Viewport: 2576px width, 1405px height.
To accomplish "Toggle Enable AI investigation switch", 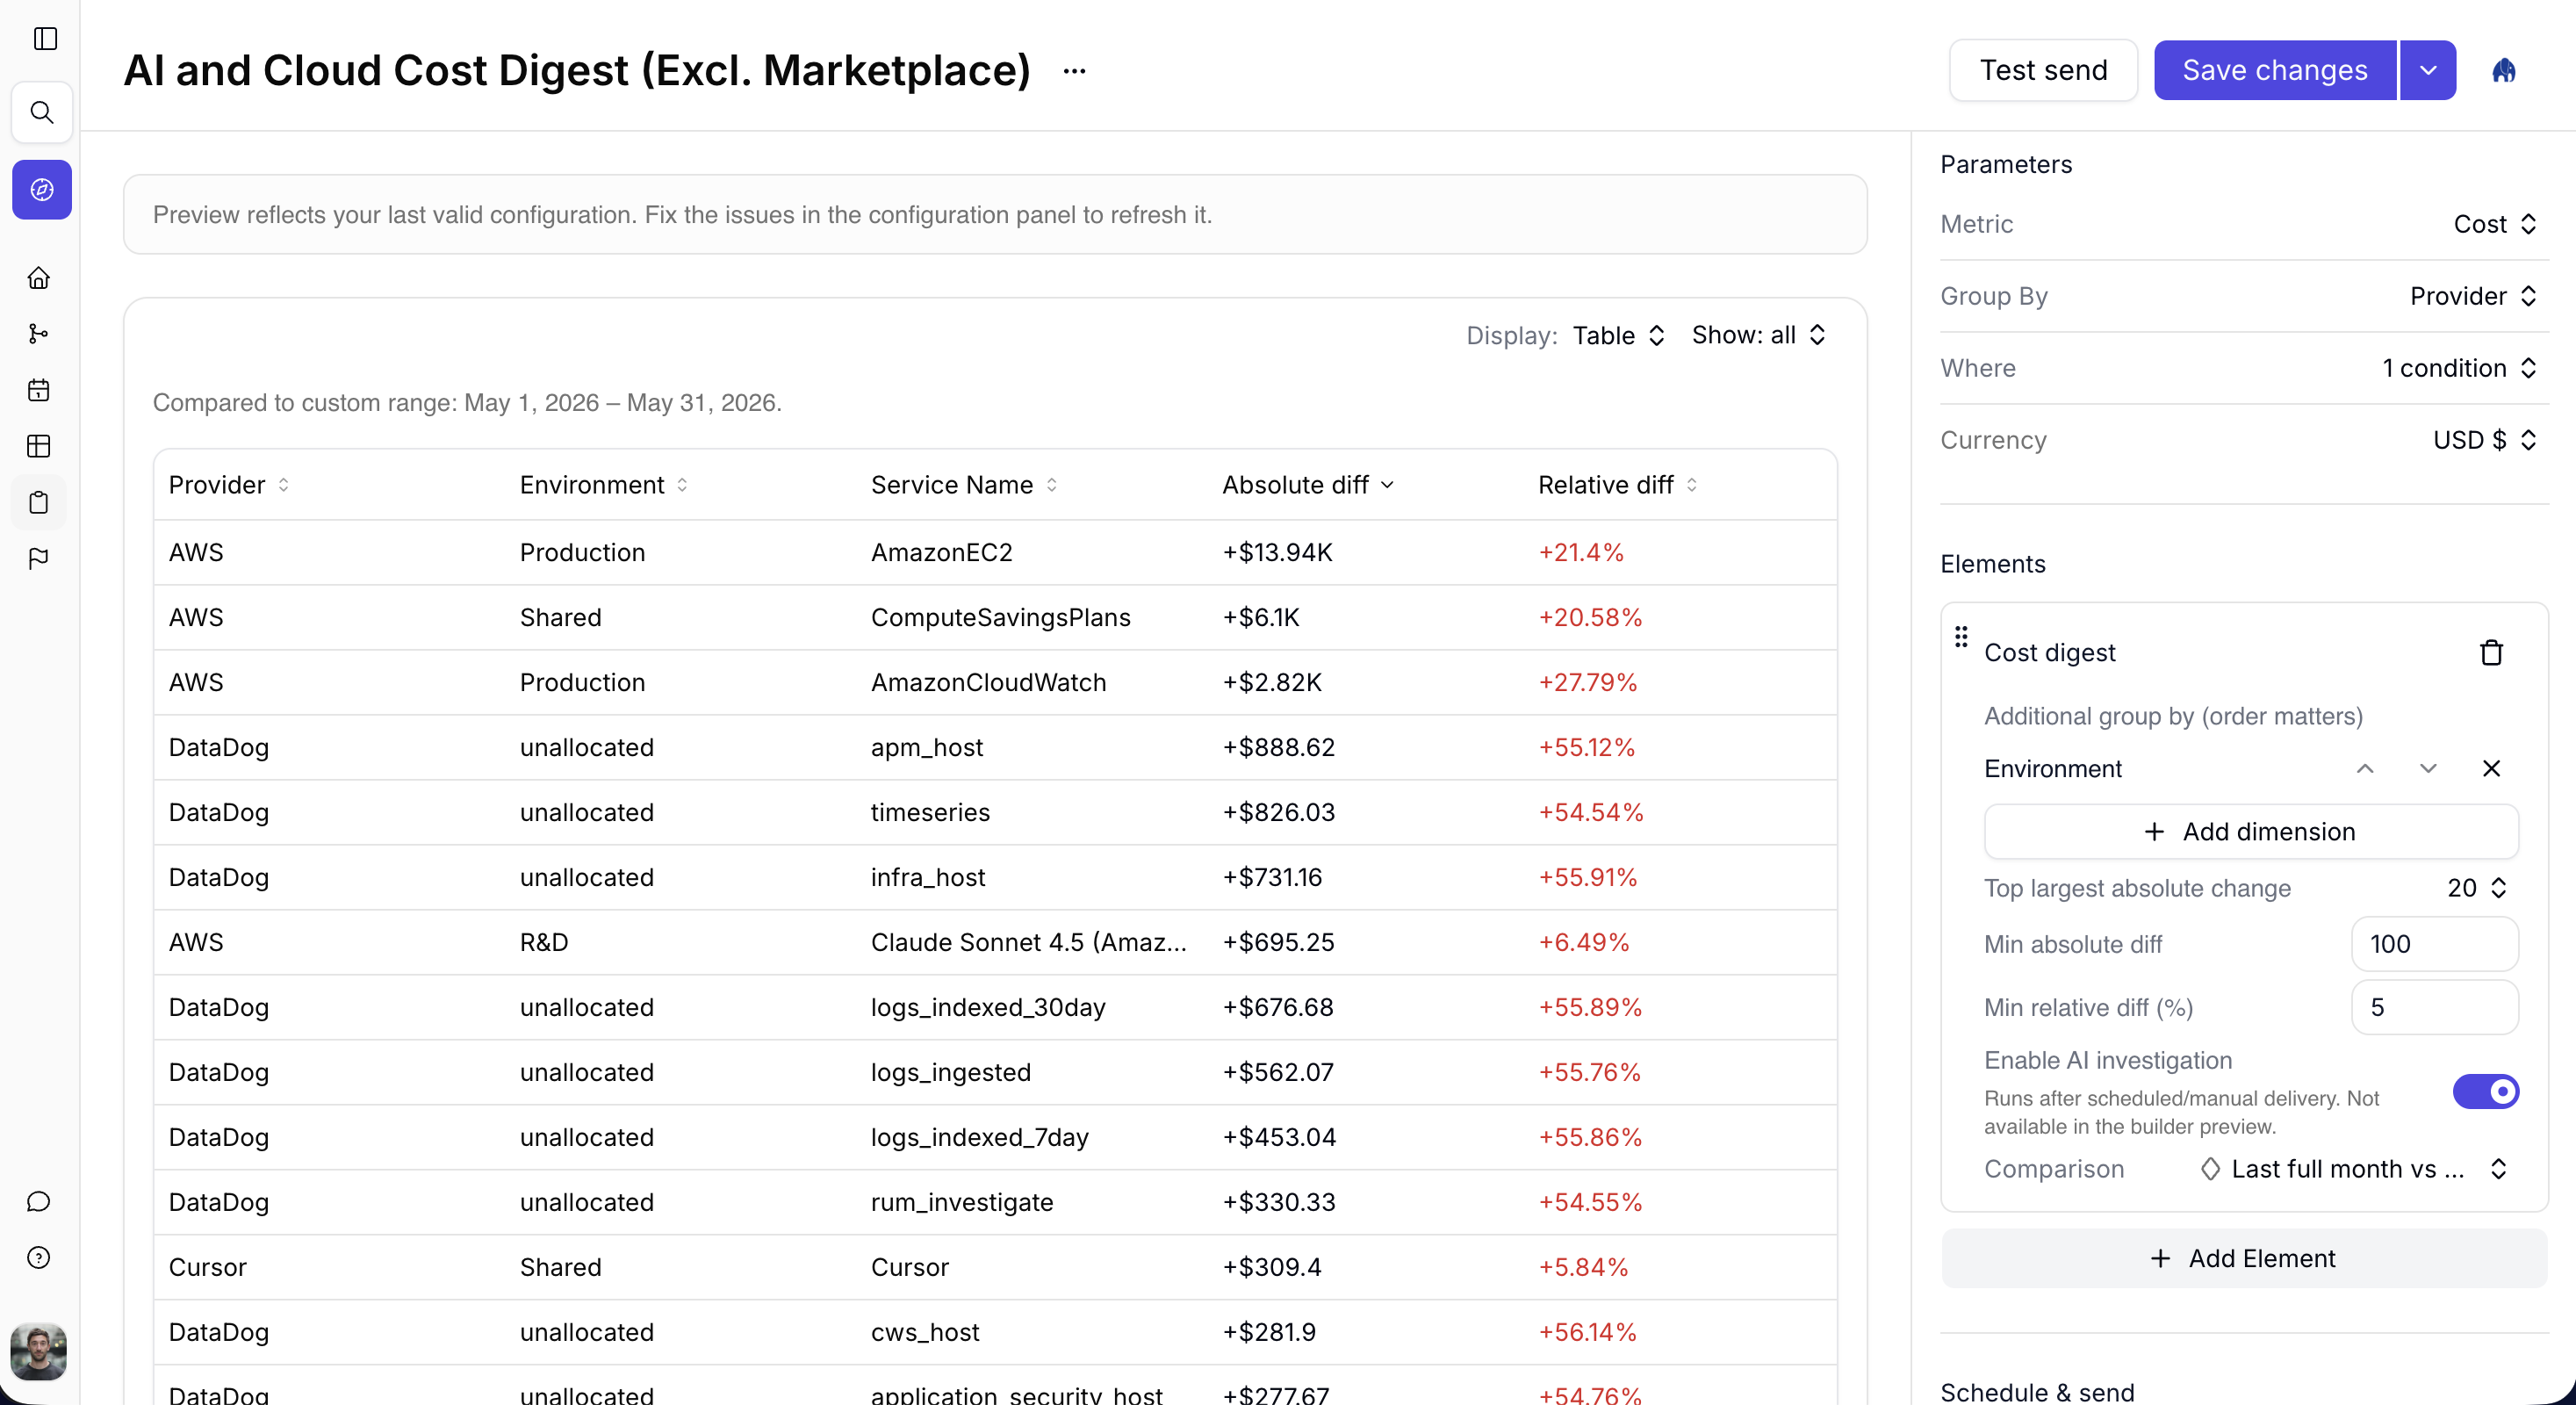I will click(2485, 1091).
